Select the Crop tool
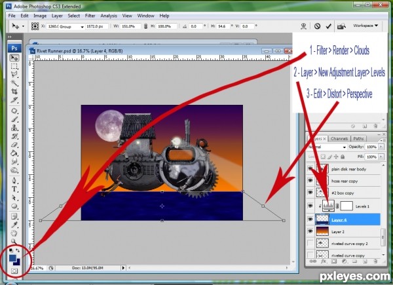This screenshot has height=285, width=393. tap(14, 92)
